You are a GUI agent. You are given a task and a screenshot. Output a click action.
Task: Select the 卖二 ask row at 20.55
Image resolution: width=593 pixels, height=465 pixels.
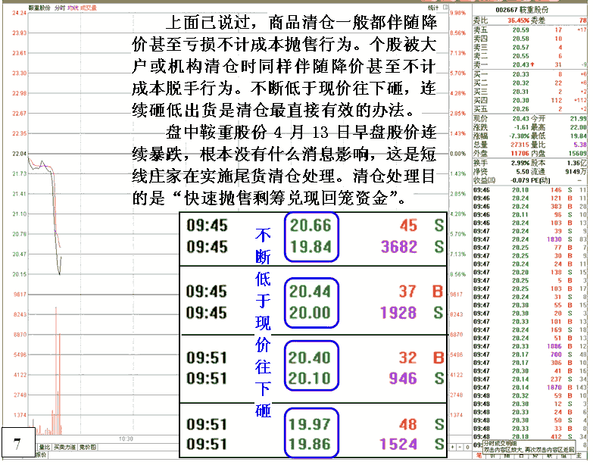[x=529, y=56]
